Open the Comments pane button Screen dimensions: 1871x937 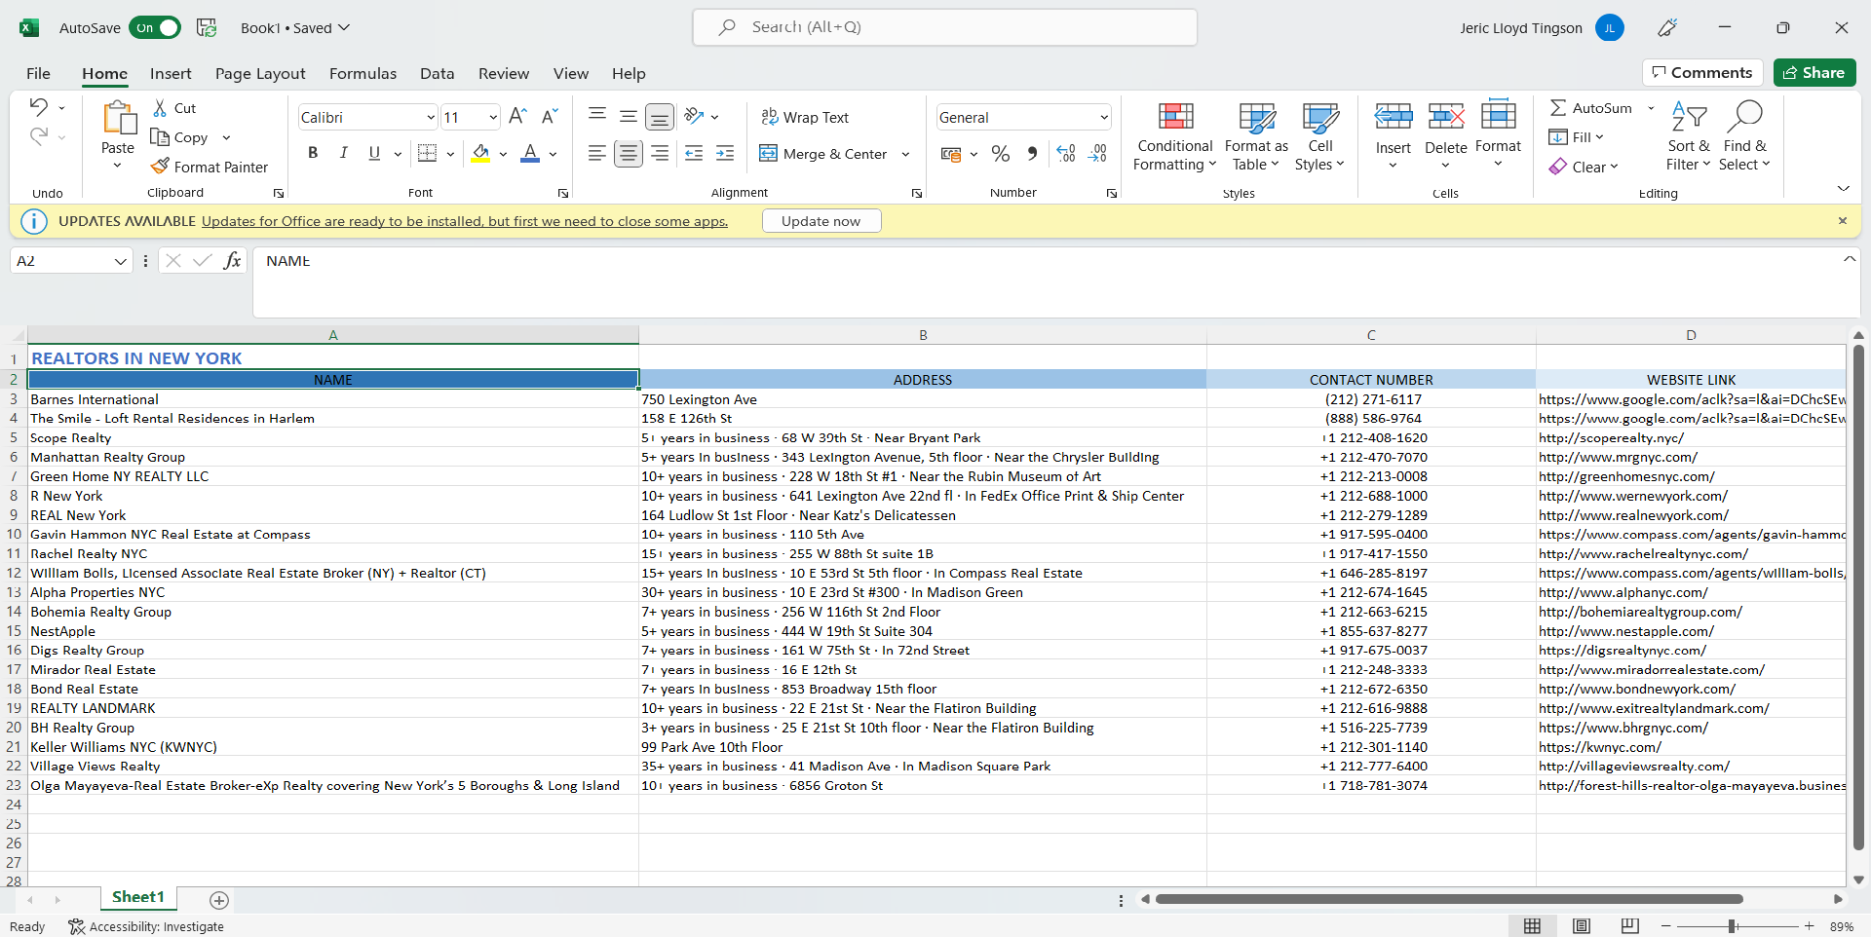pos(1702,72)
